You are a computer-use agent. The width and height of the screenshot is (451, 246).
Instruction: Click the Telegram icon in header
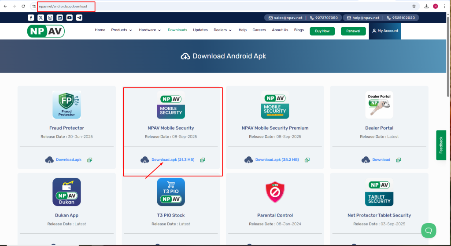pos(79,18)
